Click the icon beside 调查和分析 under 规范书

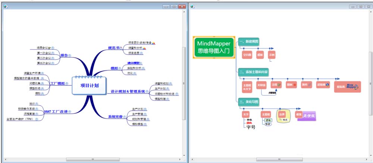[144, 48]
